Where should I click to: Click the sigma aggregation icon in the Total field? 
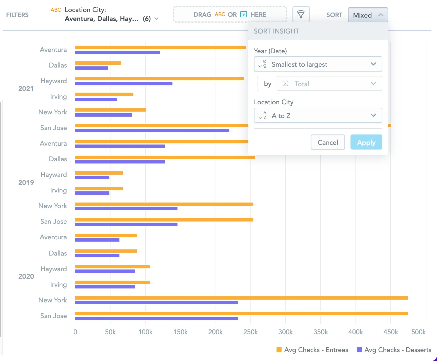coord(286,83)
